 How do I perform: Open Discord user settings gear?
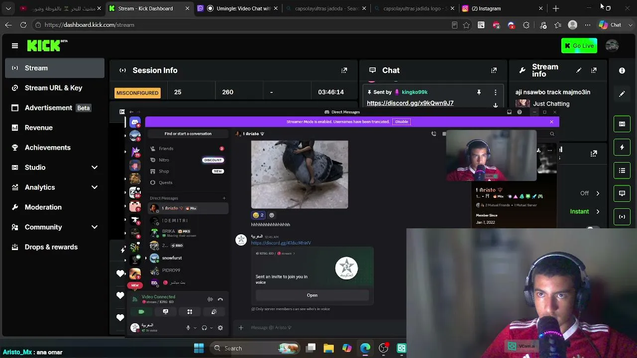pos(220,328)
